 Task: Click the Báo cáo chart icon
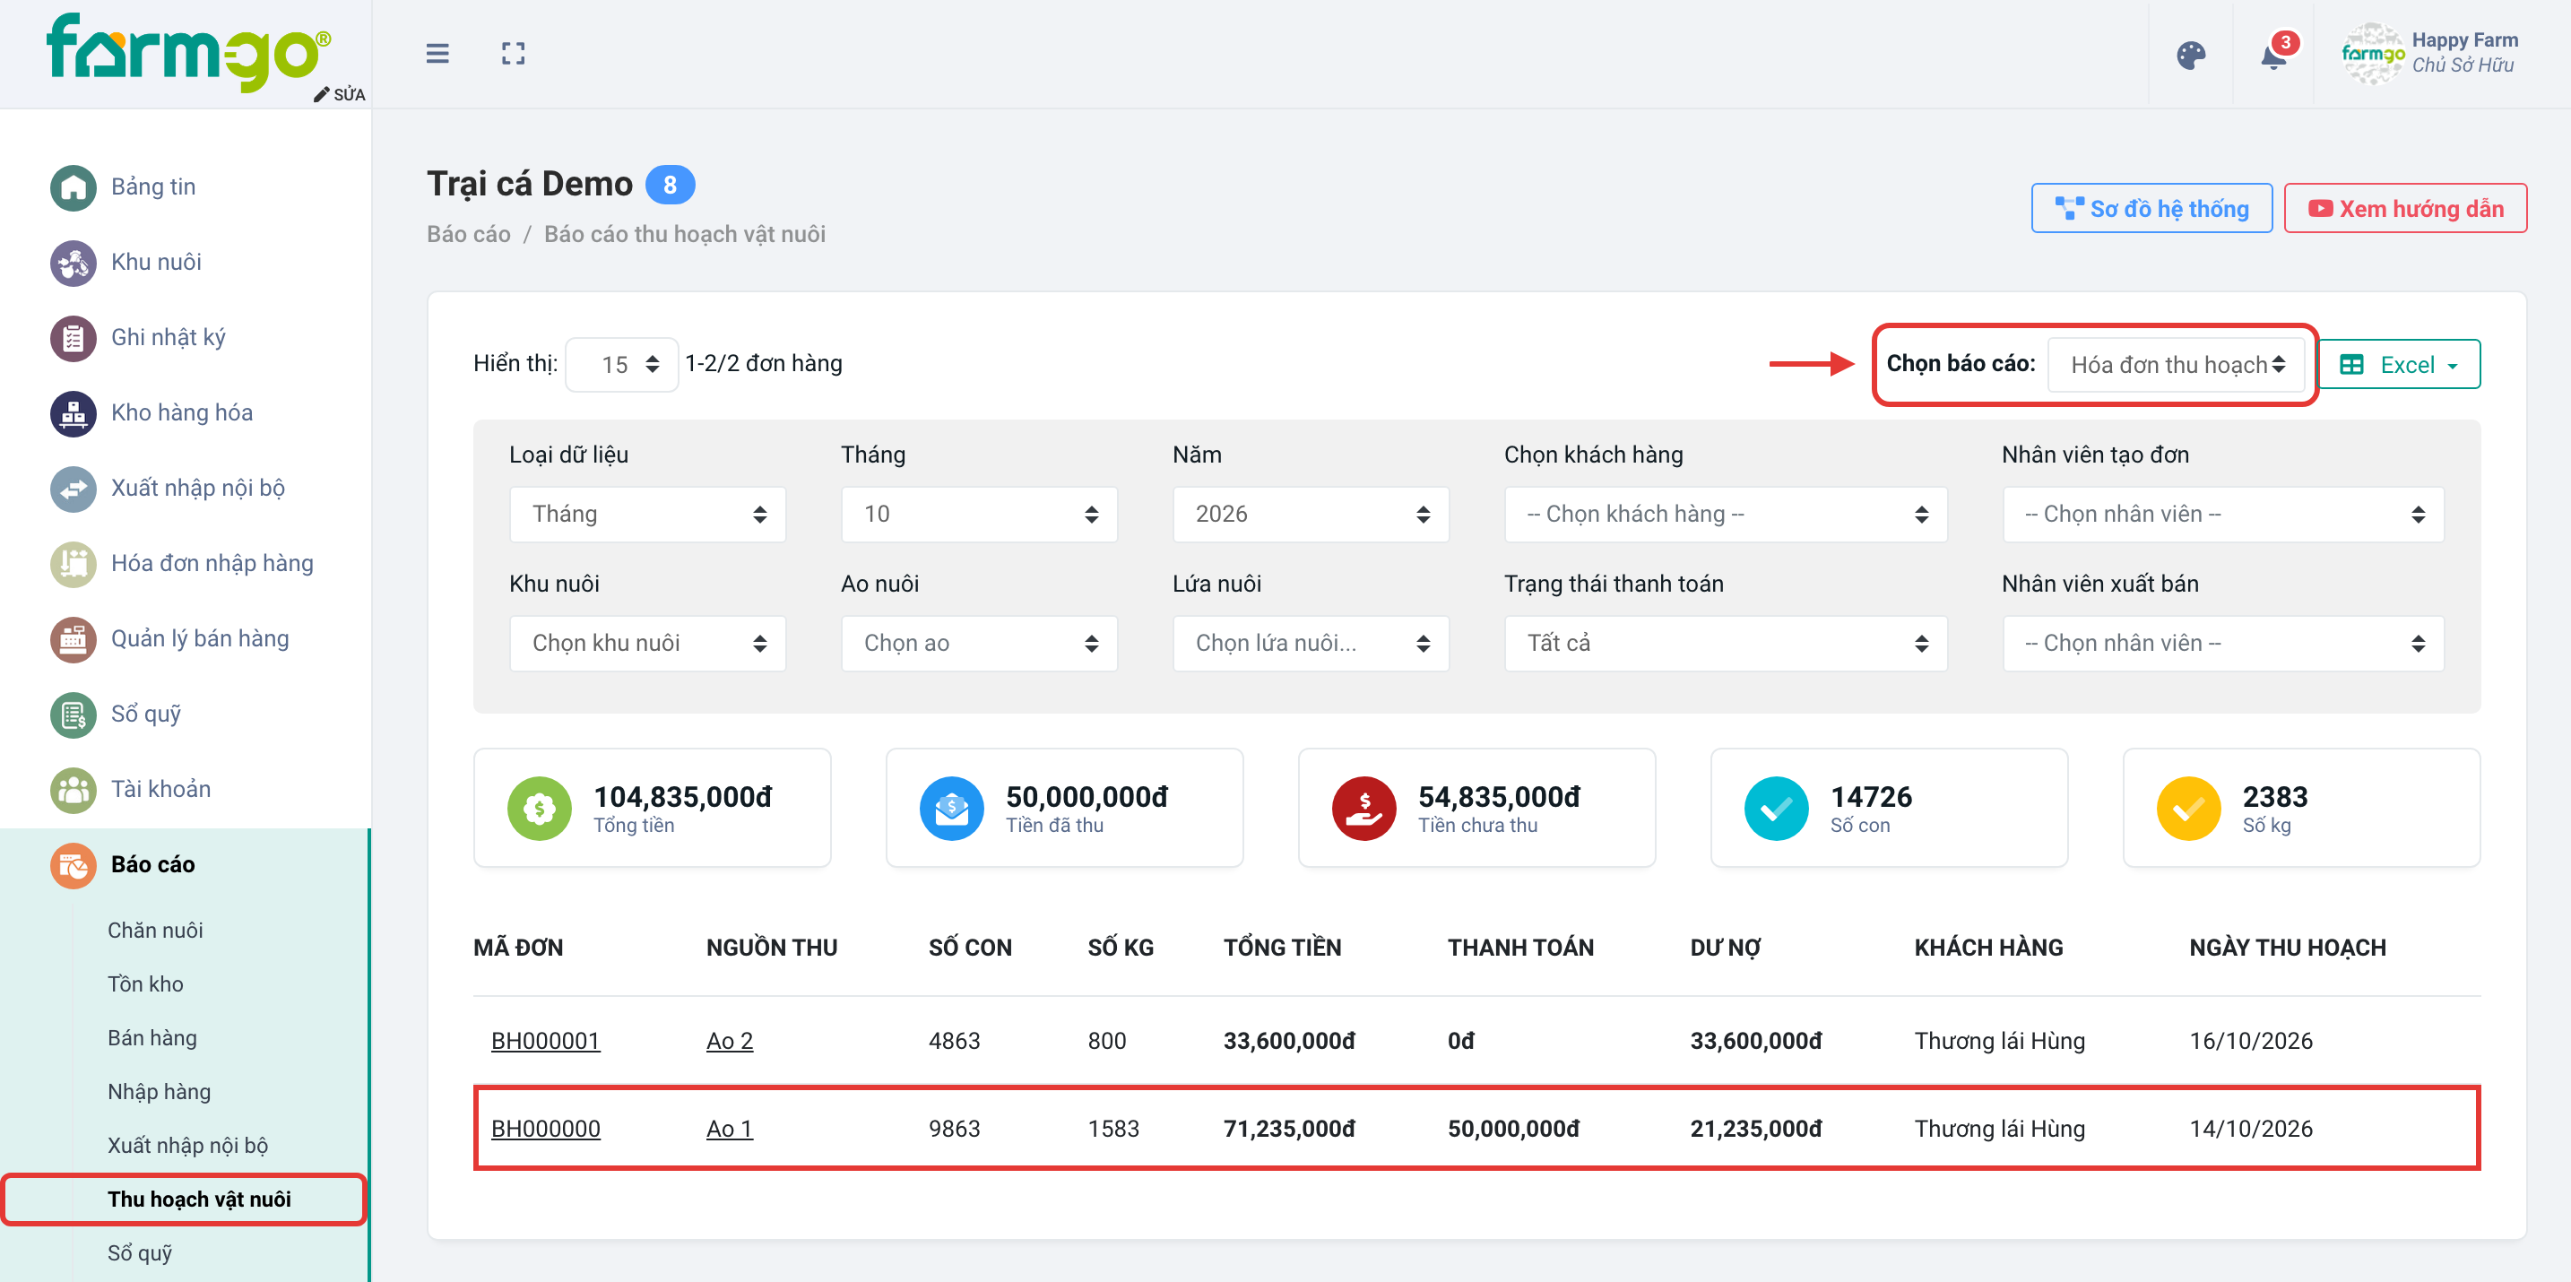(74, 866)
